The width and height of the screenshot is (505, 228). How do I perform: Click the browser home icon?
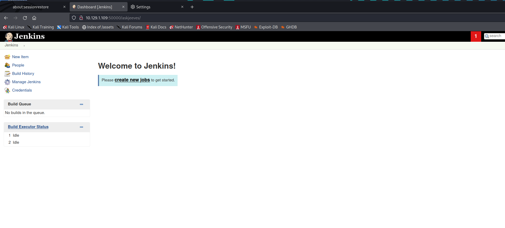[x=34, y=18]
